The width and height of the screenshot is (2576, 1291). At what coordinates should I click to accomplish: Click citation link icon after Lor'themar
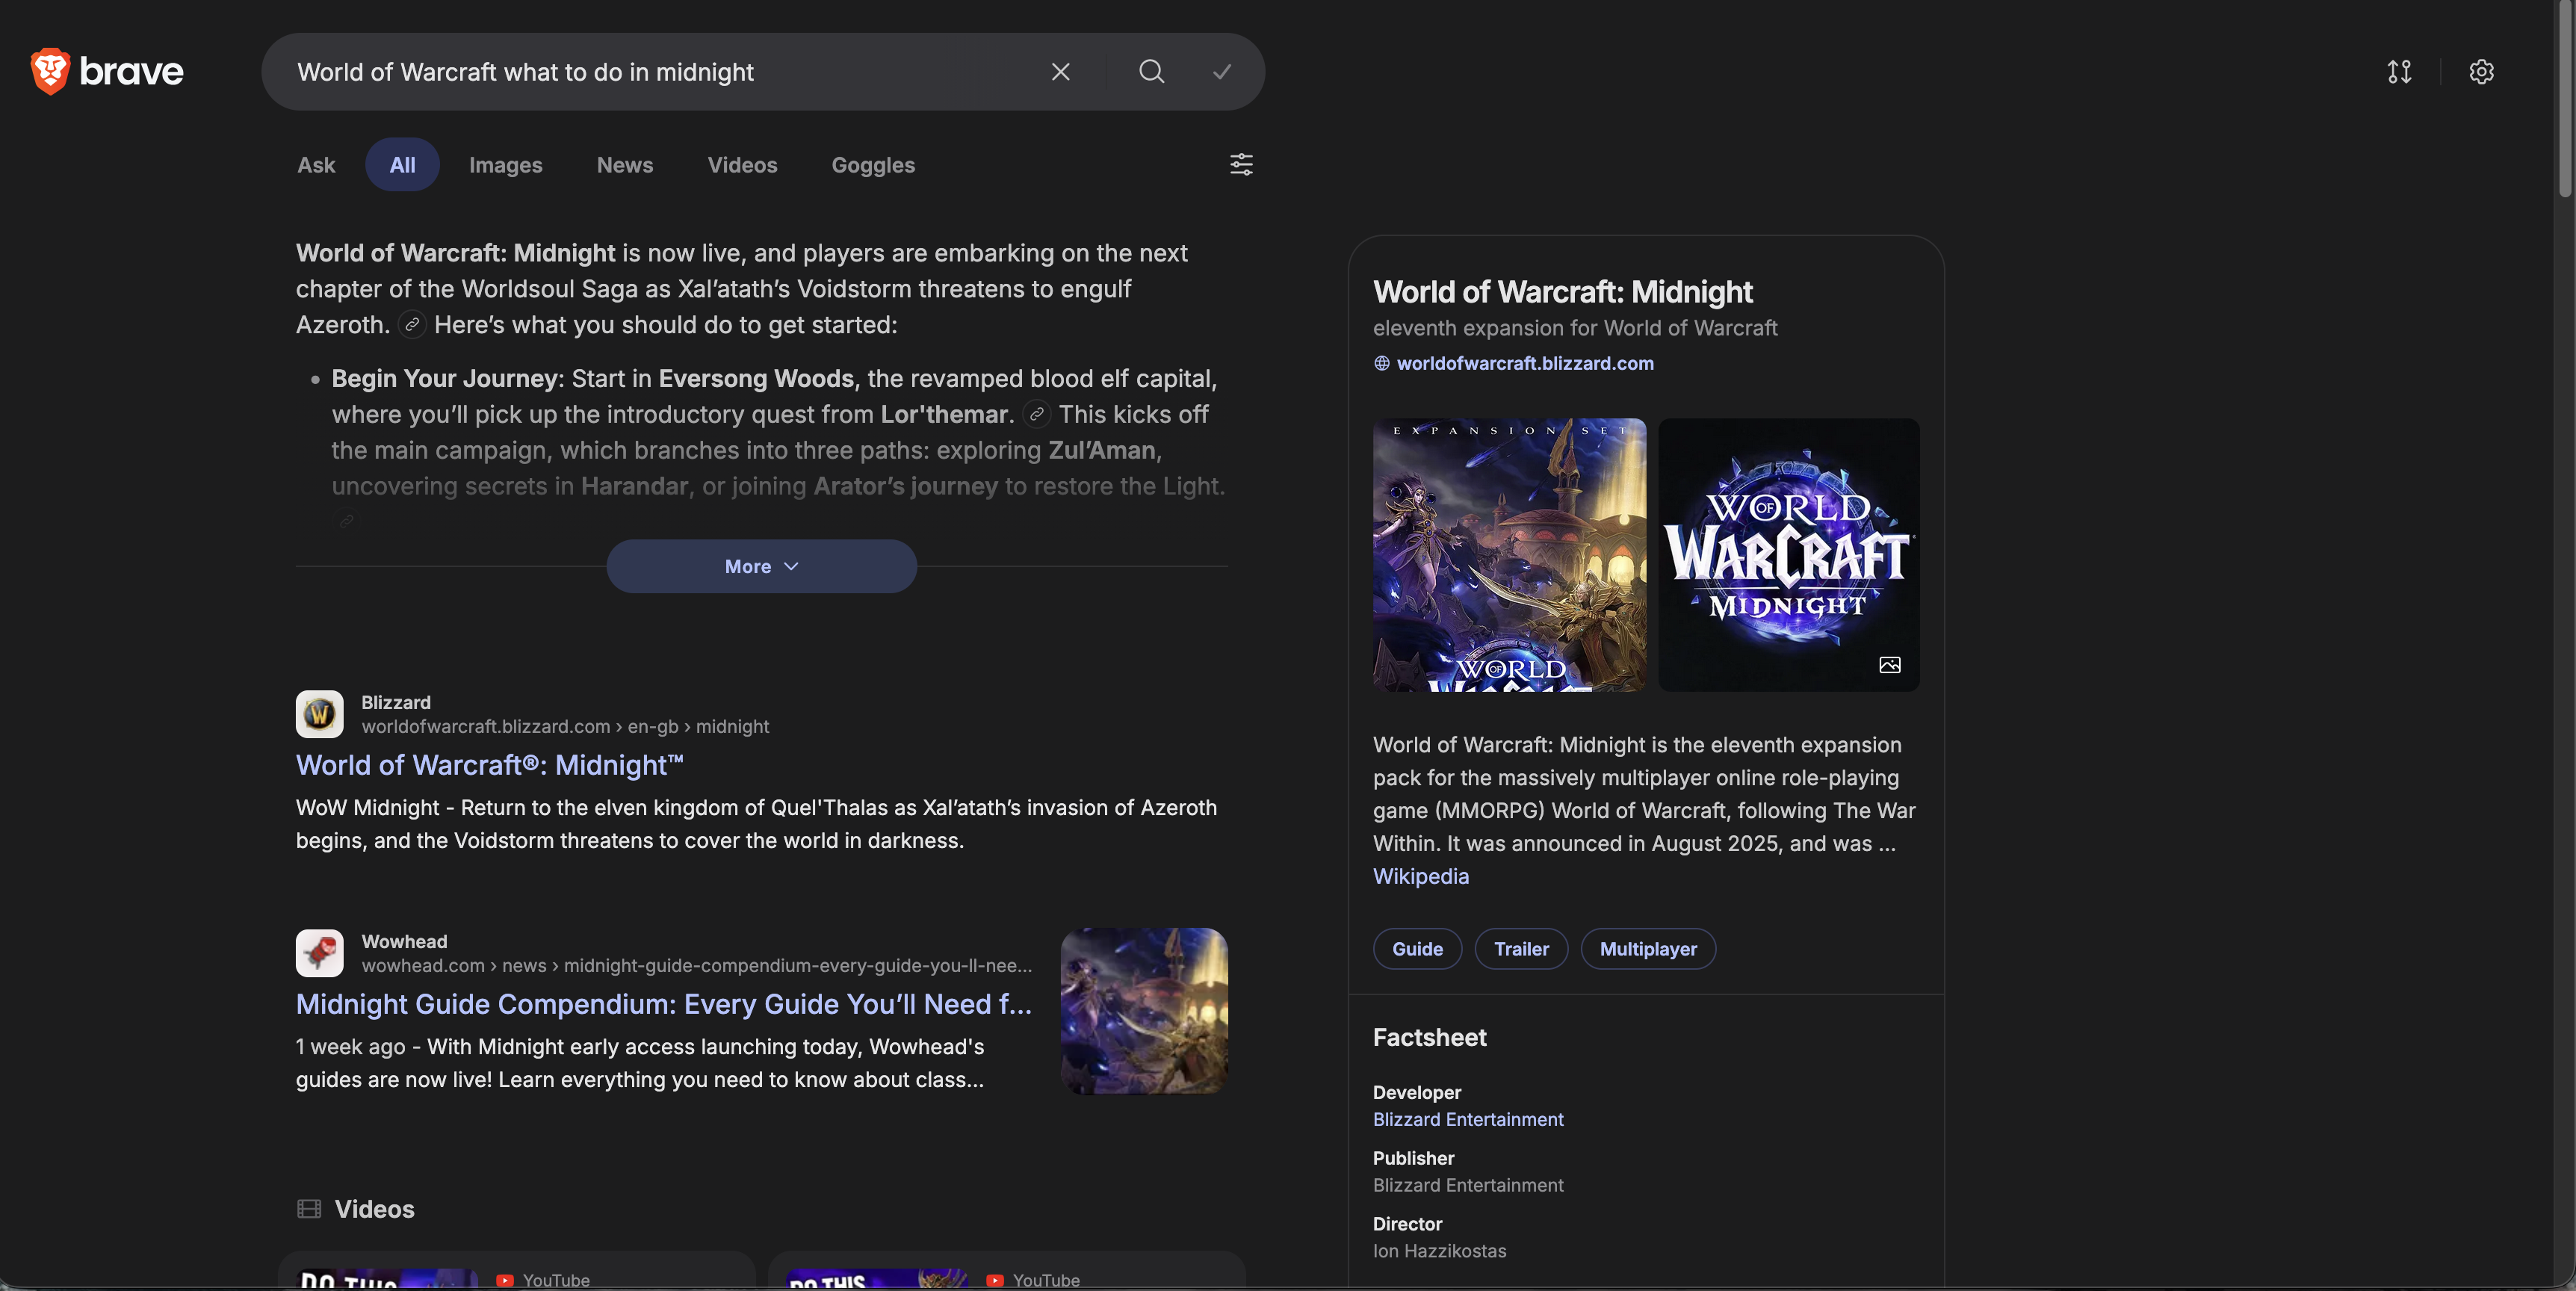(1036, 414)
